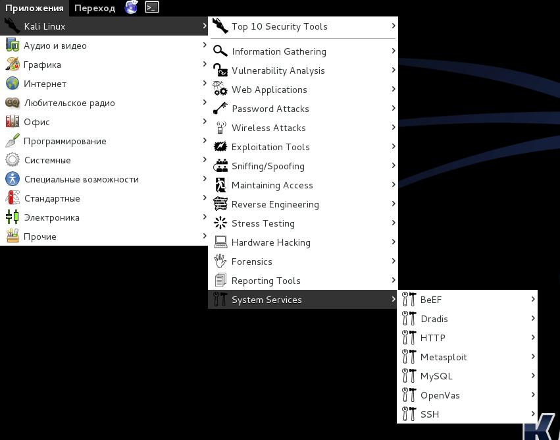Expand the SSH submenu arrow
This screenshot has height=440, width=560.
533,414
